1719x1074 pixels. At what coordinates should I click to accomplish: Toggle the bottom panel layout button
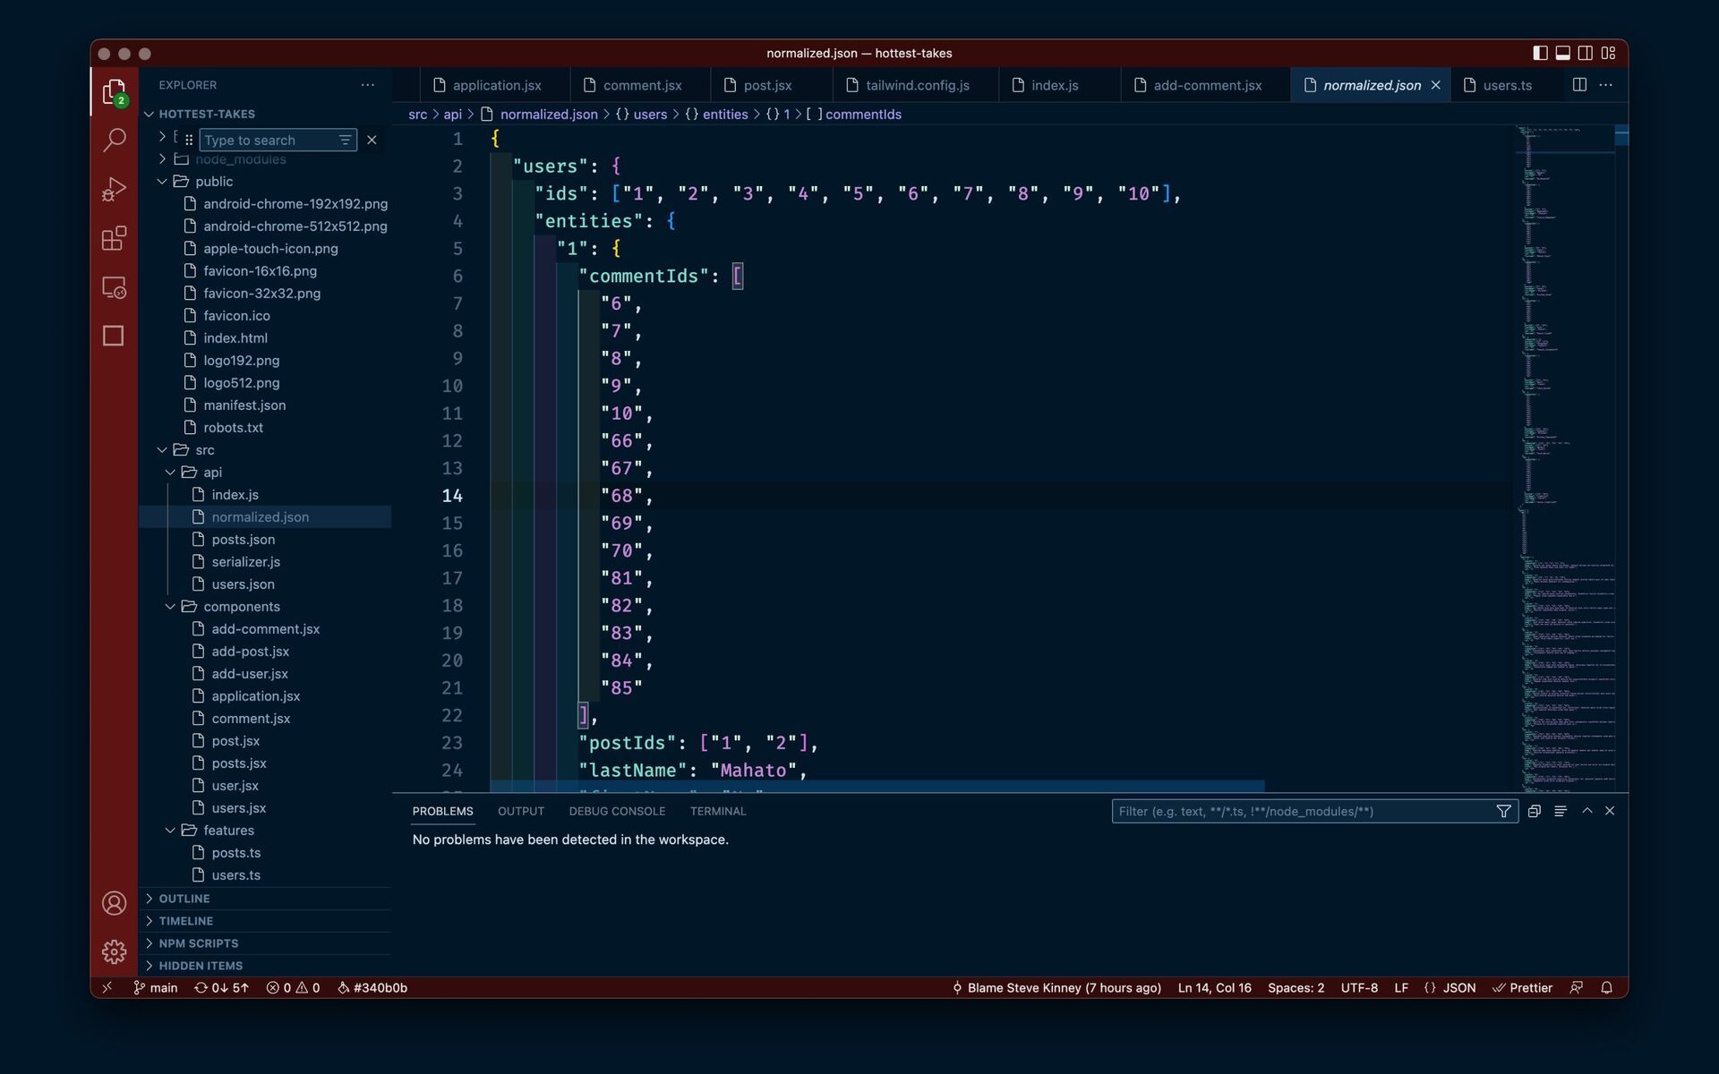pyautogui.click(x=1562, y=53)
